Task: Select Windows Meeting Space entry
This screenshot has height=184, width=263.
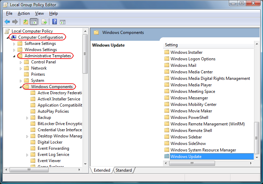Action: coord(193,91)
